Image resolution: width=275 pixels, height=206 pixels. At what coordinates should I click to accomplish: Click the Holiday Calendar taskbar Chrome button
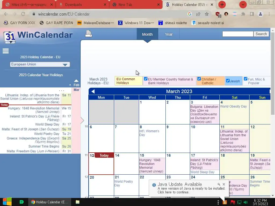click(x=49, y=202)
